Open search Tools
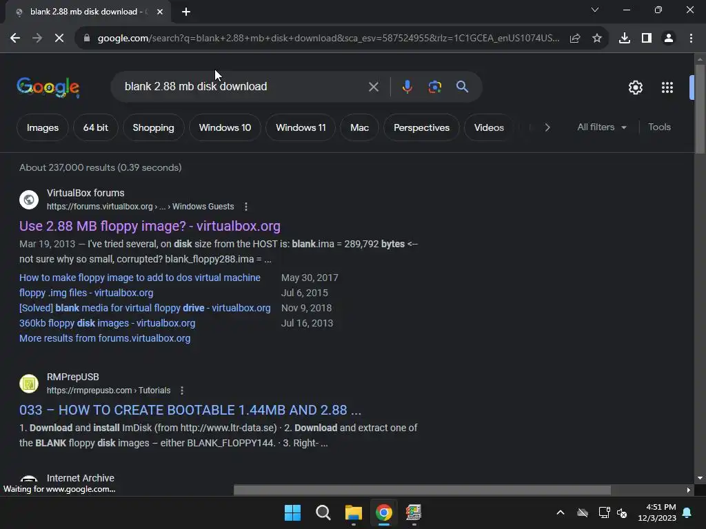Viewport: 706px width, 529px height. pos(659,127)
